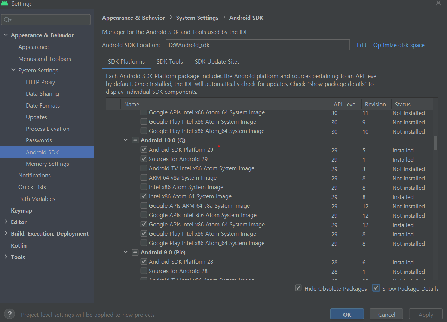This screenshot has width=447, height=322.
Task: Click System Settings breadcrumb
Action: click(197, 18)
